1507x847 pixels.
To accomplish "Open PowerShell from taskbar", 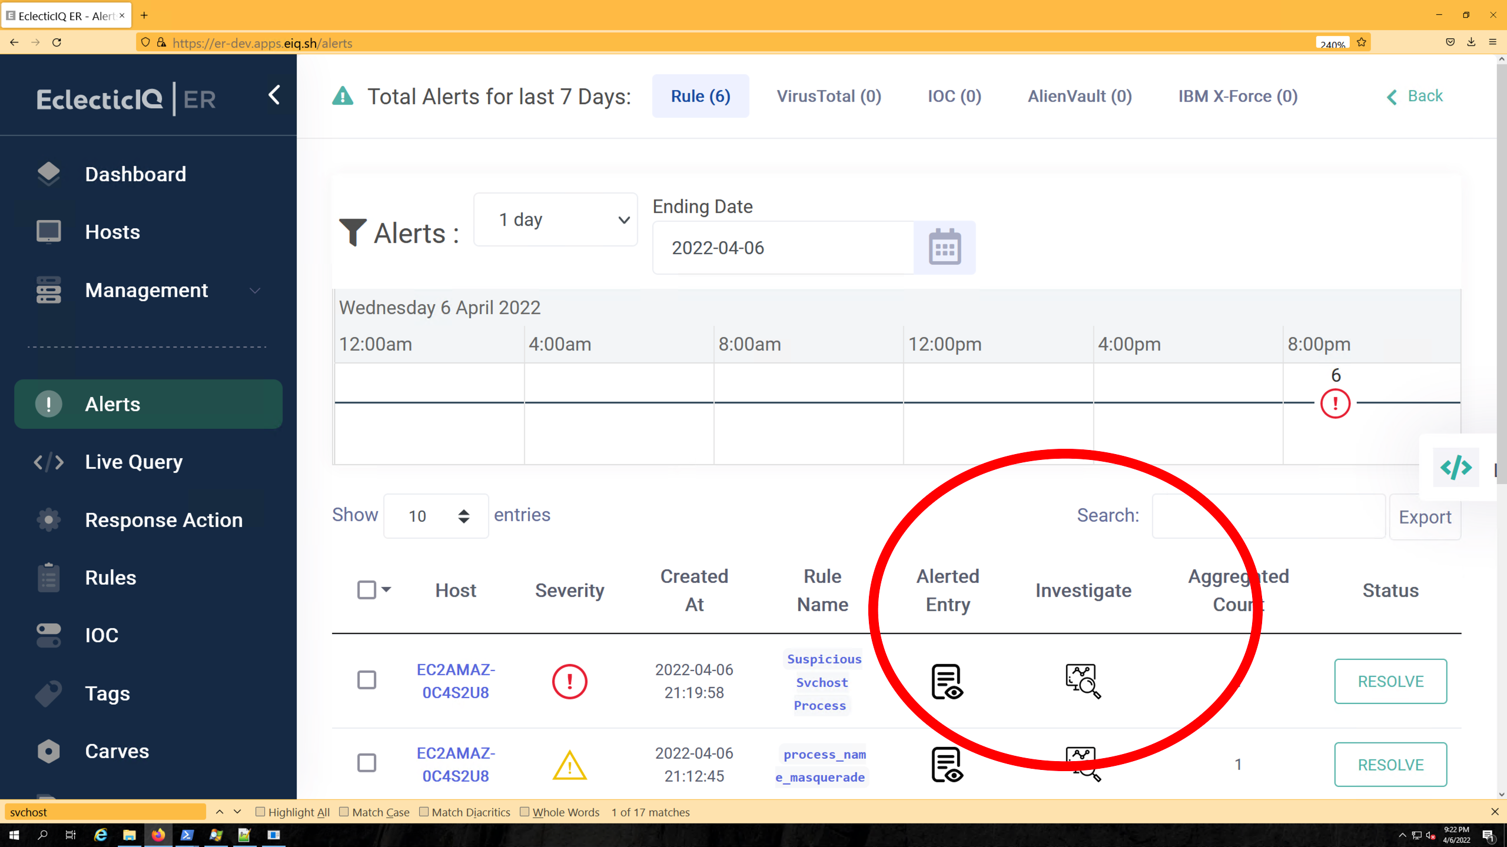I will [187, 835].
